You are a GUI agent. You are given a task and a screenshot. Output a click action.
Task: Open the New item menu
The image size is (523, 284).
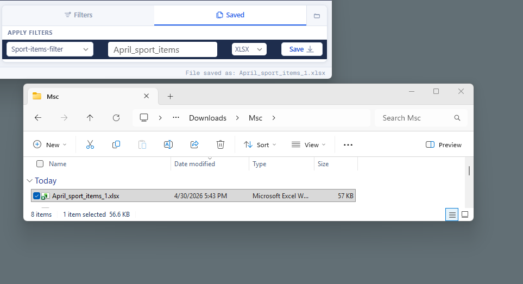[50, 144]
